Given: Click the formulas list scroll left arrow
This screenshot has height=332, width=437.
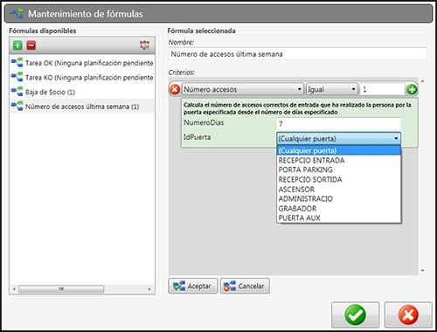Looking at the screenshot, I should [14, 289].
